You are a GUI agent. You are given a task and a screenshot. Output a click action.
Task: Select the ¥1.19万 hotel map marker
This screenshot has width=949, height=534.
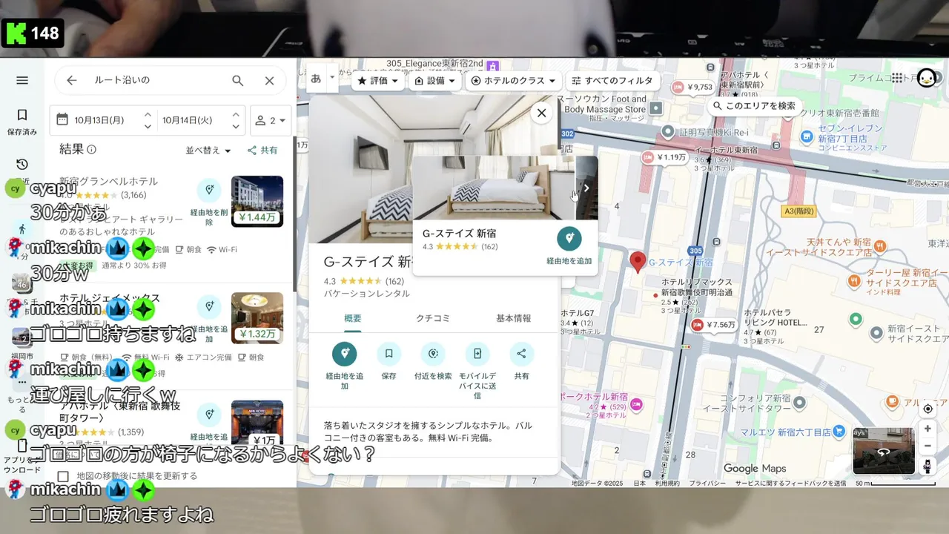tap(665, 157)
